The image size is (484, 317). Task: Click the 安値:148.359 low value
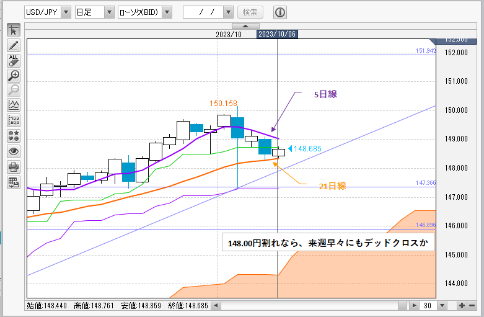pyautogui.click(x=141, y=306)
